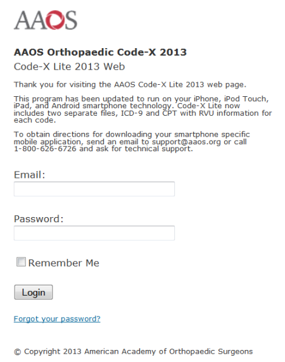Viewport: 285px width, 362px height.
Task: Click the Email label
Action: point(30,175)
